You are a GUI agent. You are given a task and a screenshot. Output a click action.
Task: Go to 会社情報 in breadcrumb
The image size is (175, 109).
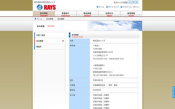pos(50,19)
